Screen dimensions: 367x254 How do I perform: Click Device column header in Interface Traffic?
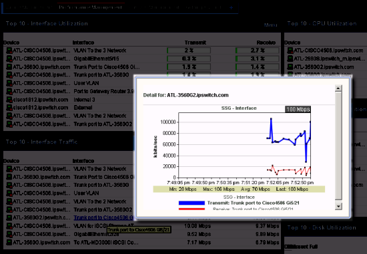click(x=11, y=161)
